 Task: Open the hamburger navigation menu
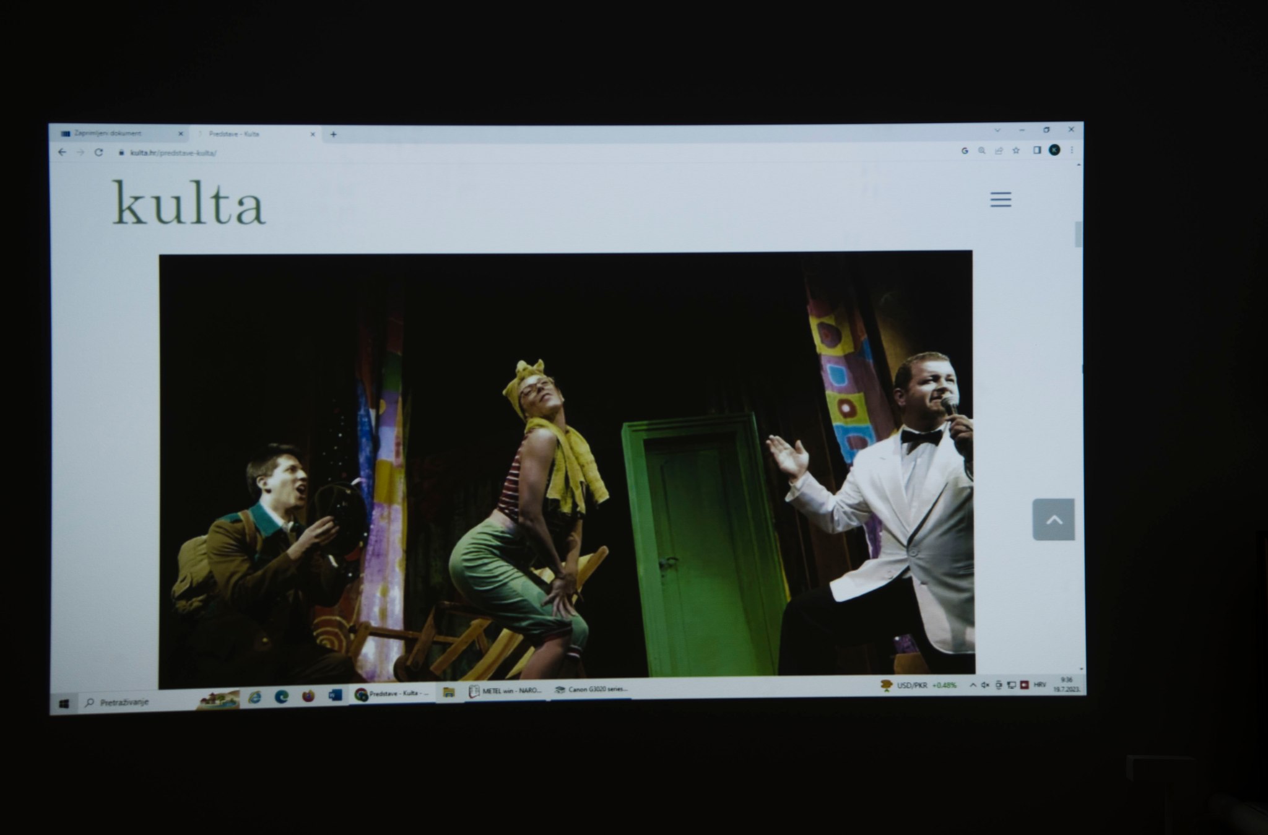tap(1001, 199)
